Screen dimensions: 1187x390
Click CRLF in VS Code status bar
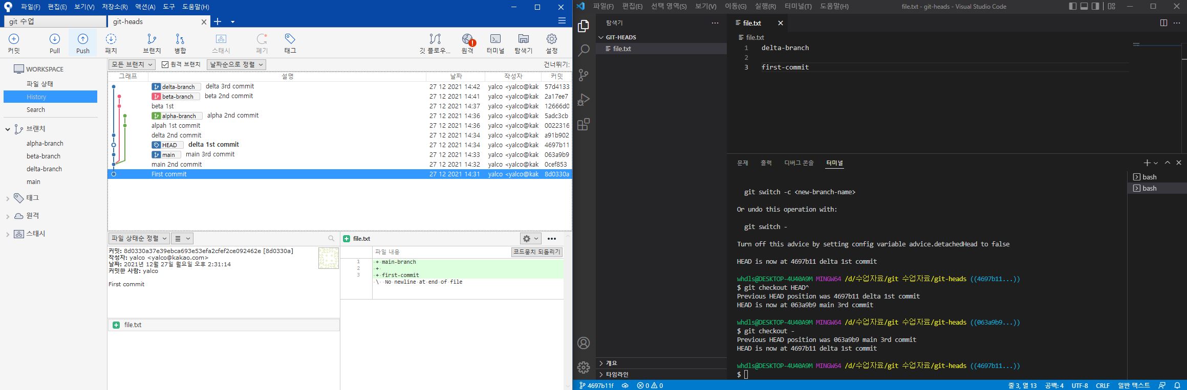1103,385
